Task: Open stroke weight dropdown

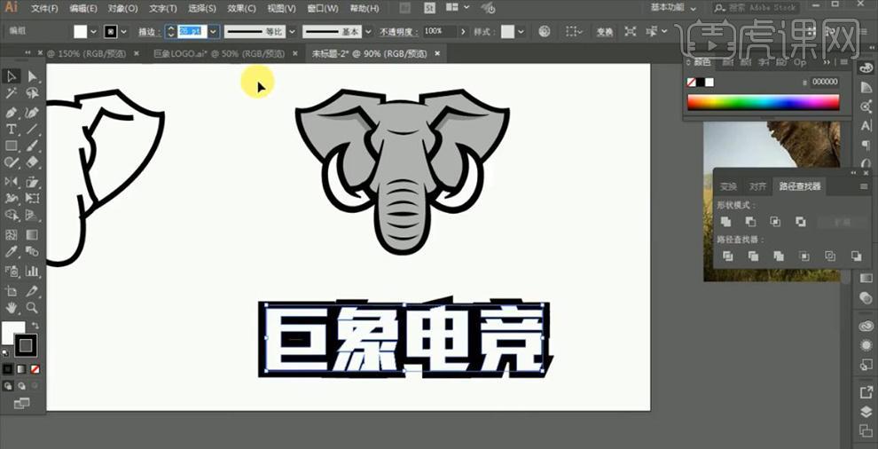Action: pyautogui.click(x=214, y=32)
